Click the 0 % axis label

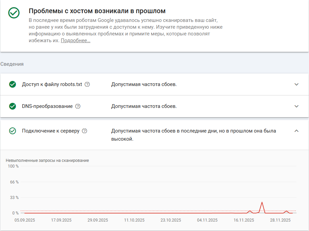click(15, 213)
